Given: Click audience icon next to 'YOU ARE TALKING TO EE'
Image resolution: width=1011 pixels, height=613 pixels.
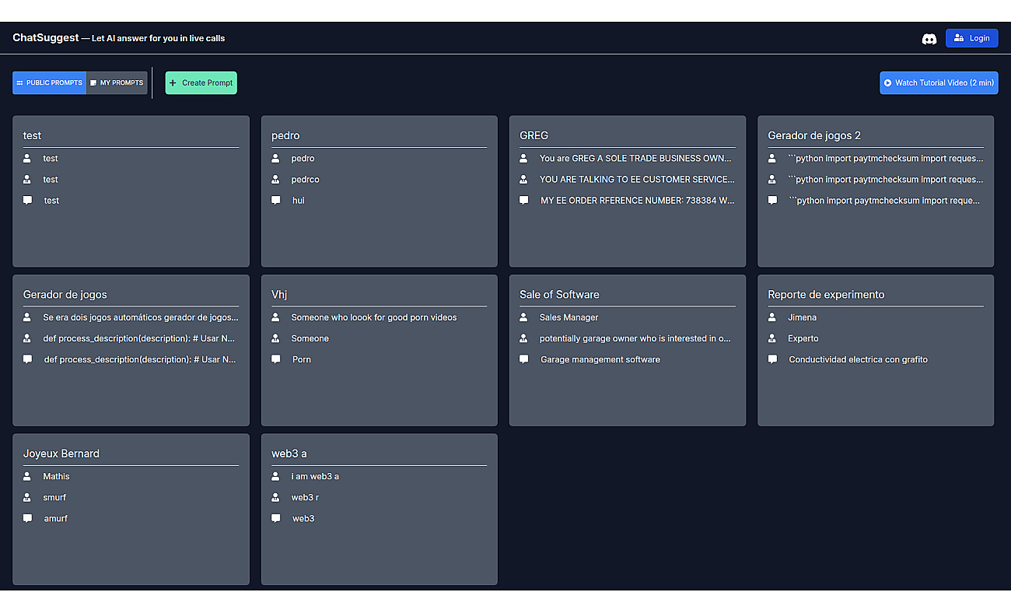Looking at the screenshot, I should coord(523,179).
